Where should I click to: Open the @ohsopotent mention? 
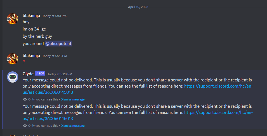(59, 44)
